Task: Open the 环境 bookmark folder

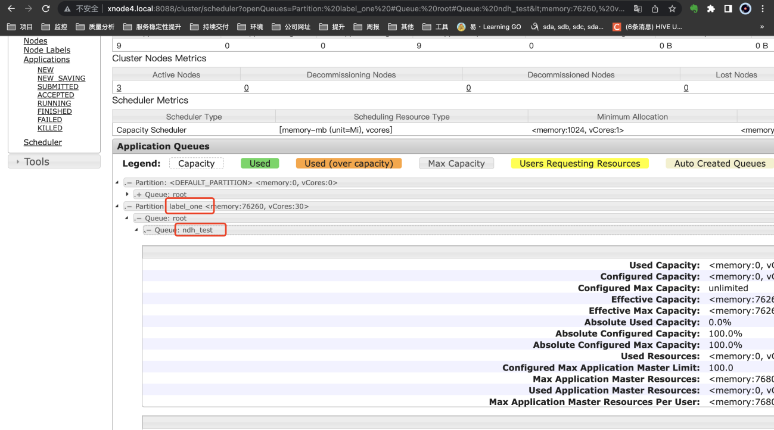Action: pyautogui.click(x=250, y=27)
